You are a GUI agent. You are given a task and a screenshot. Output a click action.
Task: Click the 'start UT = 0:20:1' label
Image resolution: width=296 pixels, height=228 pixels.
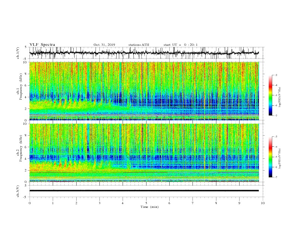181,45
